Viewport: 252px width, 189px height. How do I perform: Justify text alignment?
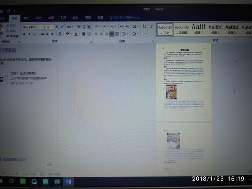(112, 34)
